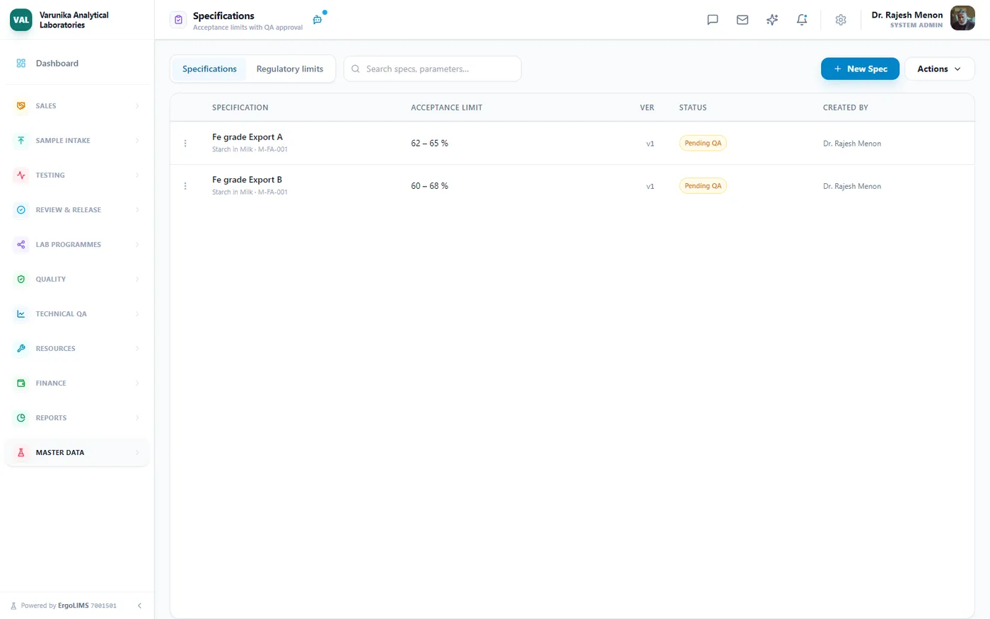
Task: Click the Master Data flask icon
Action: click(x=21, y=453)
